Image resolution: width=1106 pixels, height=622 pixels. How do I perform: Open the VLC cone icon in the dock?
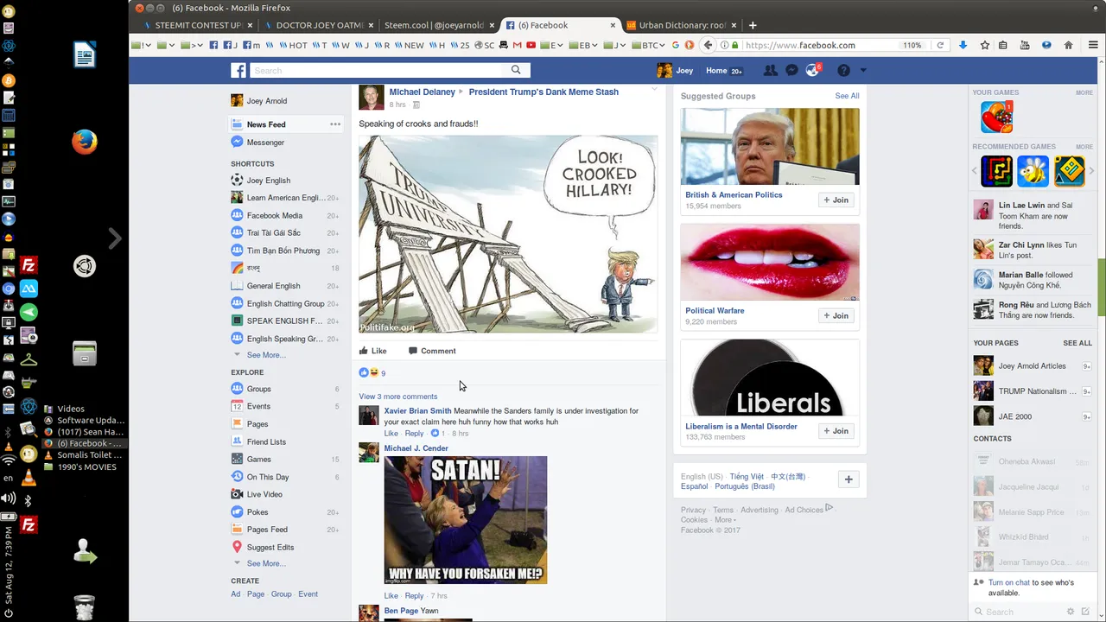pos(29,477)
